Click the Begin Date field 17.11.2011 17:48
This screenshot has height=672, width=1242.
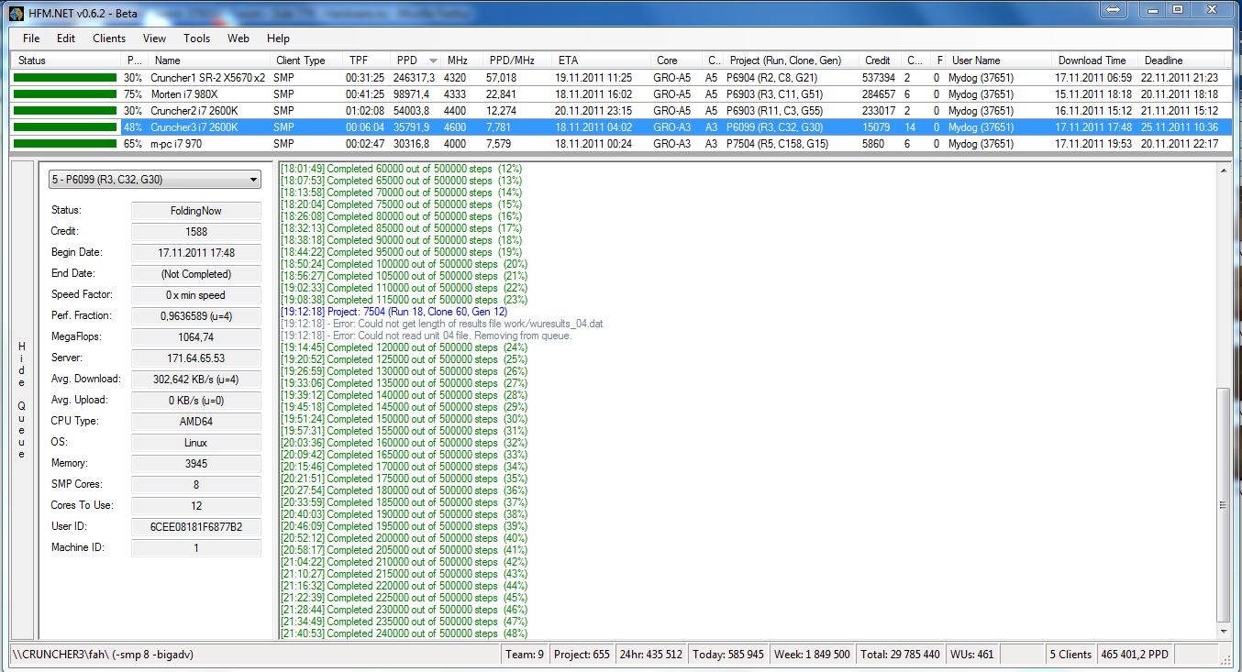[x=196, y=253]
